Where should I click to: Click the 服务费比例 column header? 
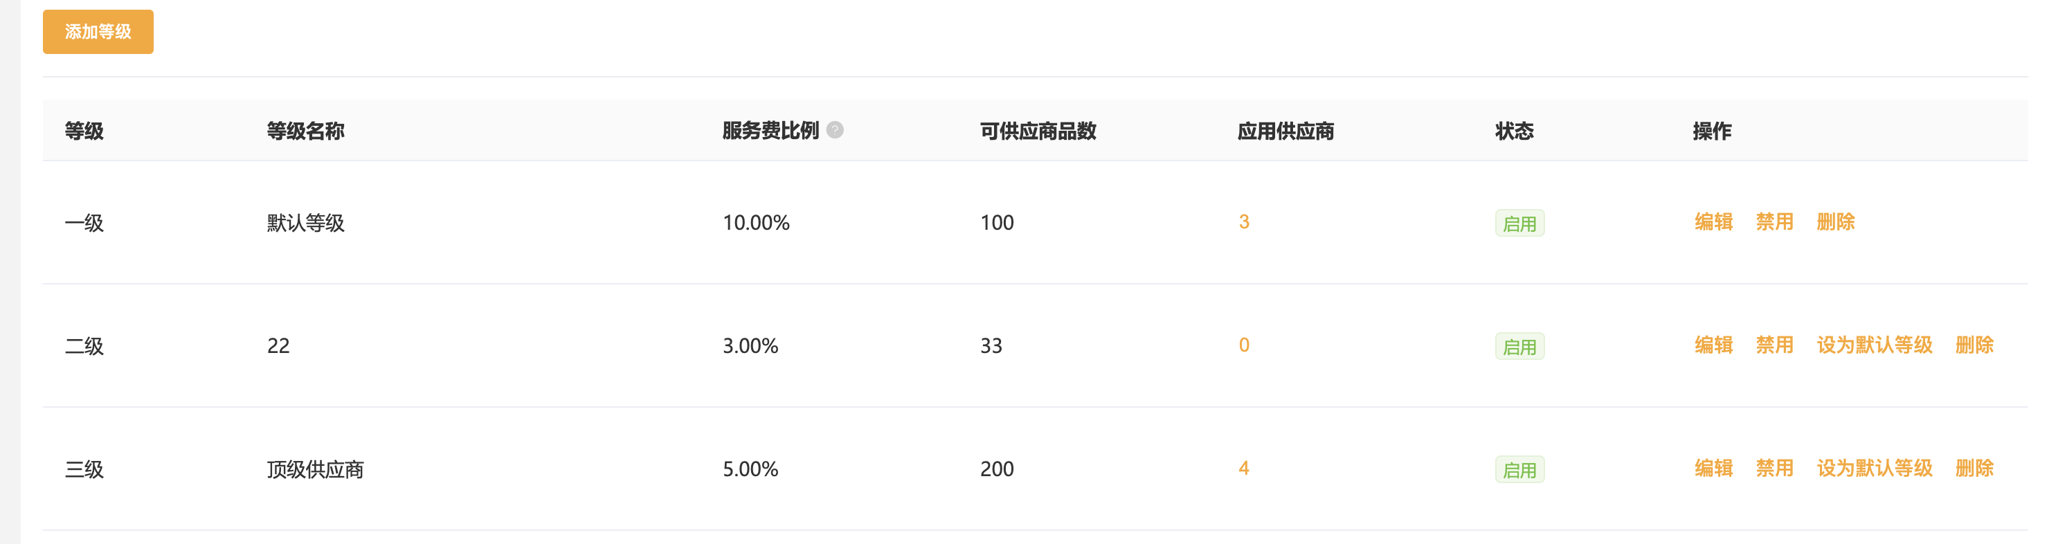click(770, 130)
